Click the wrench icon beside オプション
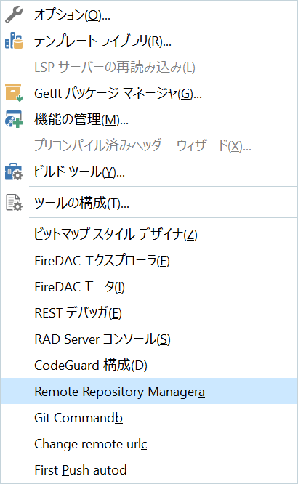This screenshot has height=484, width=298. coord(14,15)
